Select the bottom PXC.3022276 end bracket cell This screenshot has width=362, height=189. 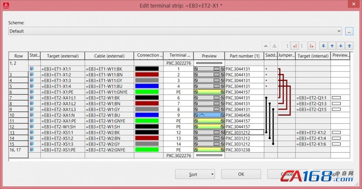[178, 155]
